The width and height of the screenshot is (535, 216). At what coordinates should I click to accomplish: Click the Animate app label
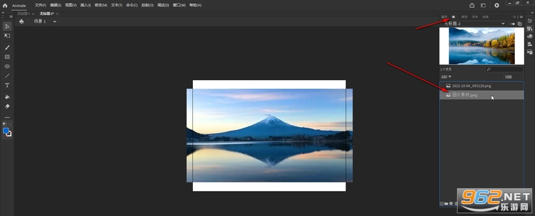click(19, 6)
